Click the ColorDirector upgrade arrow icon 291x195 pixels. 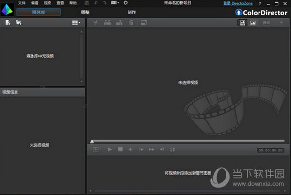pos(239,13)
